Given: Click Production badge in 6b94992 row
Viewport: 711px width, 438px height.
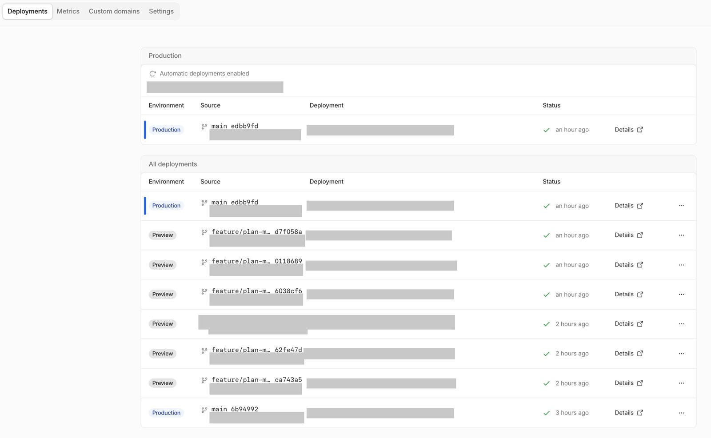Looking at the screenshot, I should (x=166, y=413).
